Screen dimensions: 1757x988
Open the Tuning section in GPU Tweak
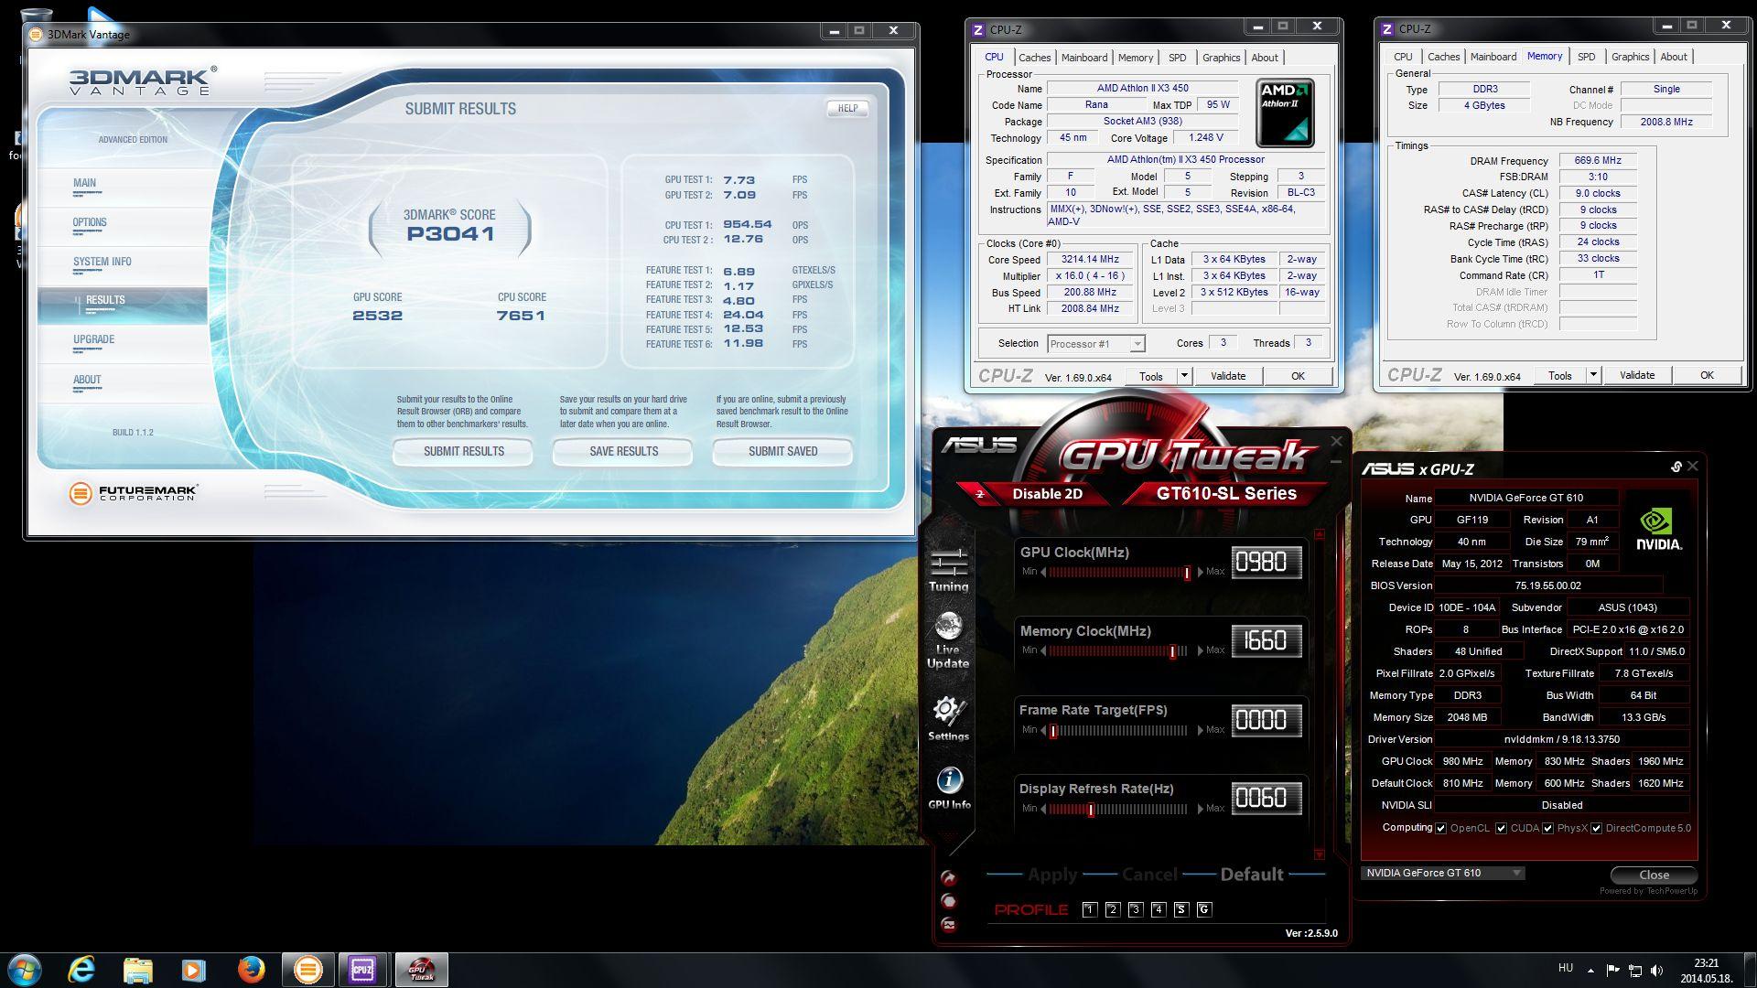pyautogui.click(x=948, y=569)
